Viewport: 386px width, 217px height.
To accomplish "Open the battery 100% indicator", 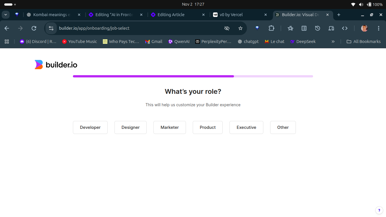I will pos(375,5).
